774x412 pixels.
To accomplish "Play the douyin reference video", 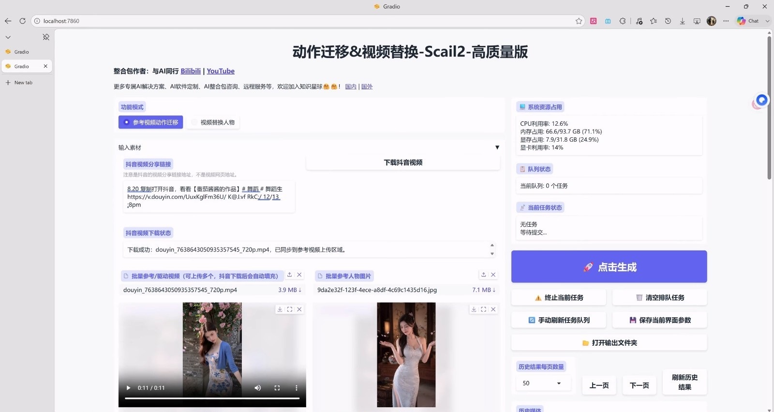I will coord(128,388).
